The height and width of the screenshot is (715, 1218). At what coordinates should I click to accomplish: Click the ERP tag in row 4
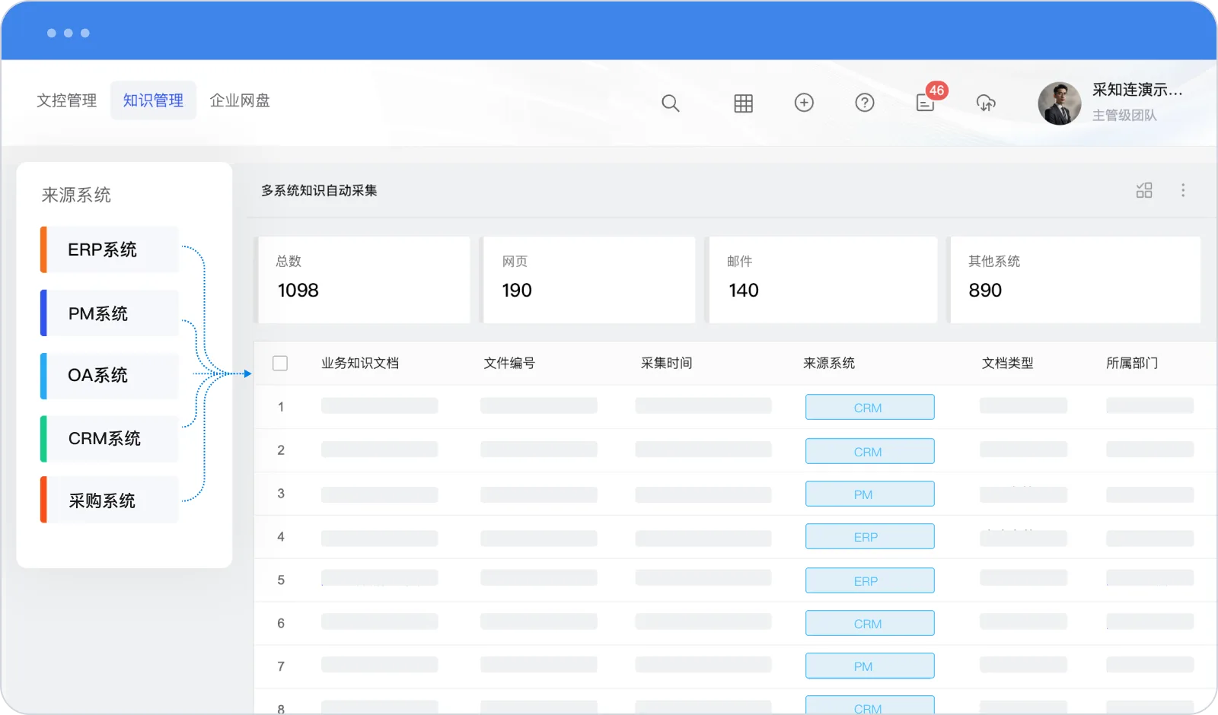coord(869,537)
